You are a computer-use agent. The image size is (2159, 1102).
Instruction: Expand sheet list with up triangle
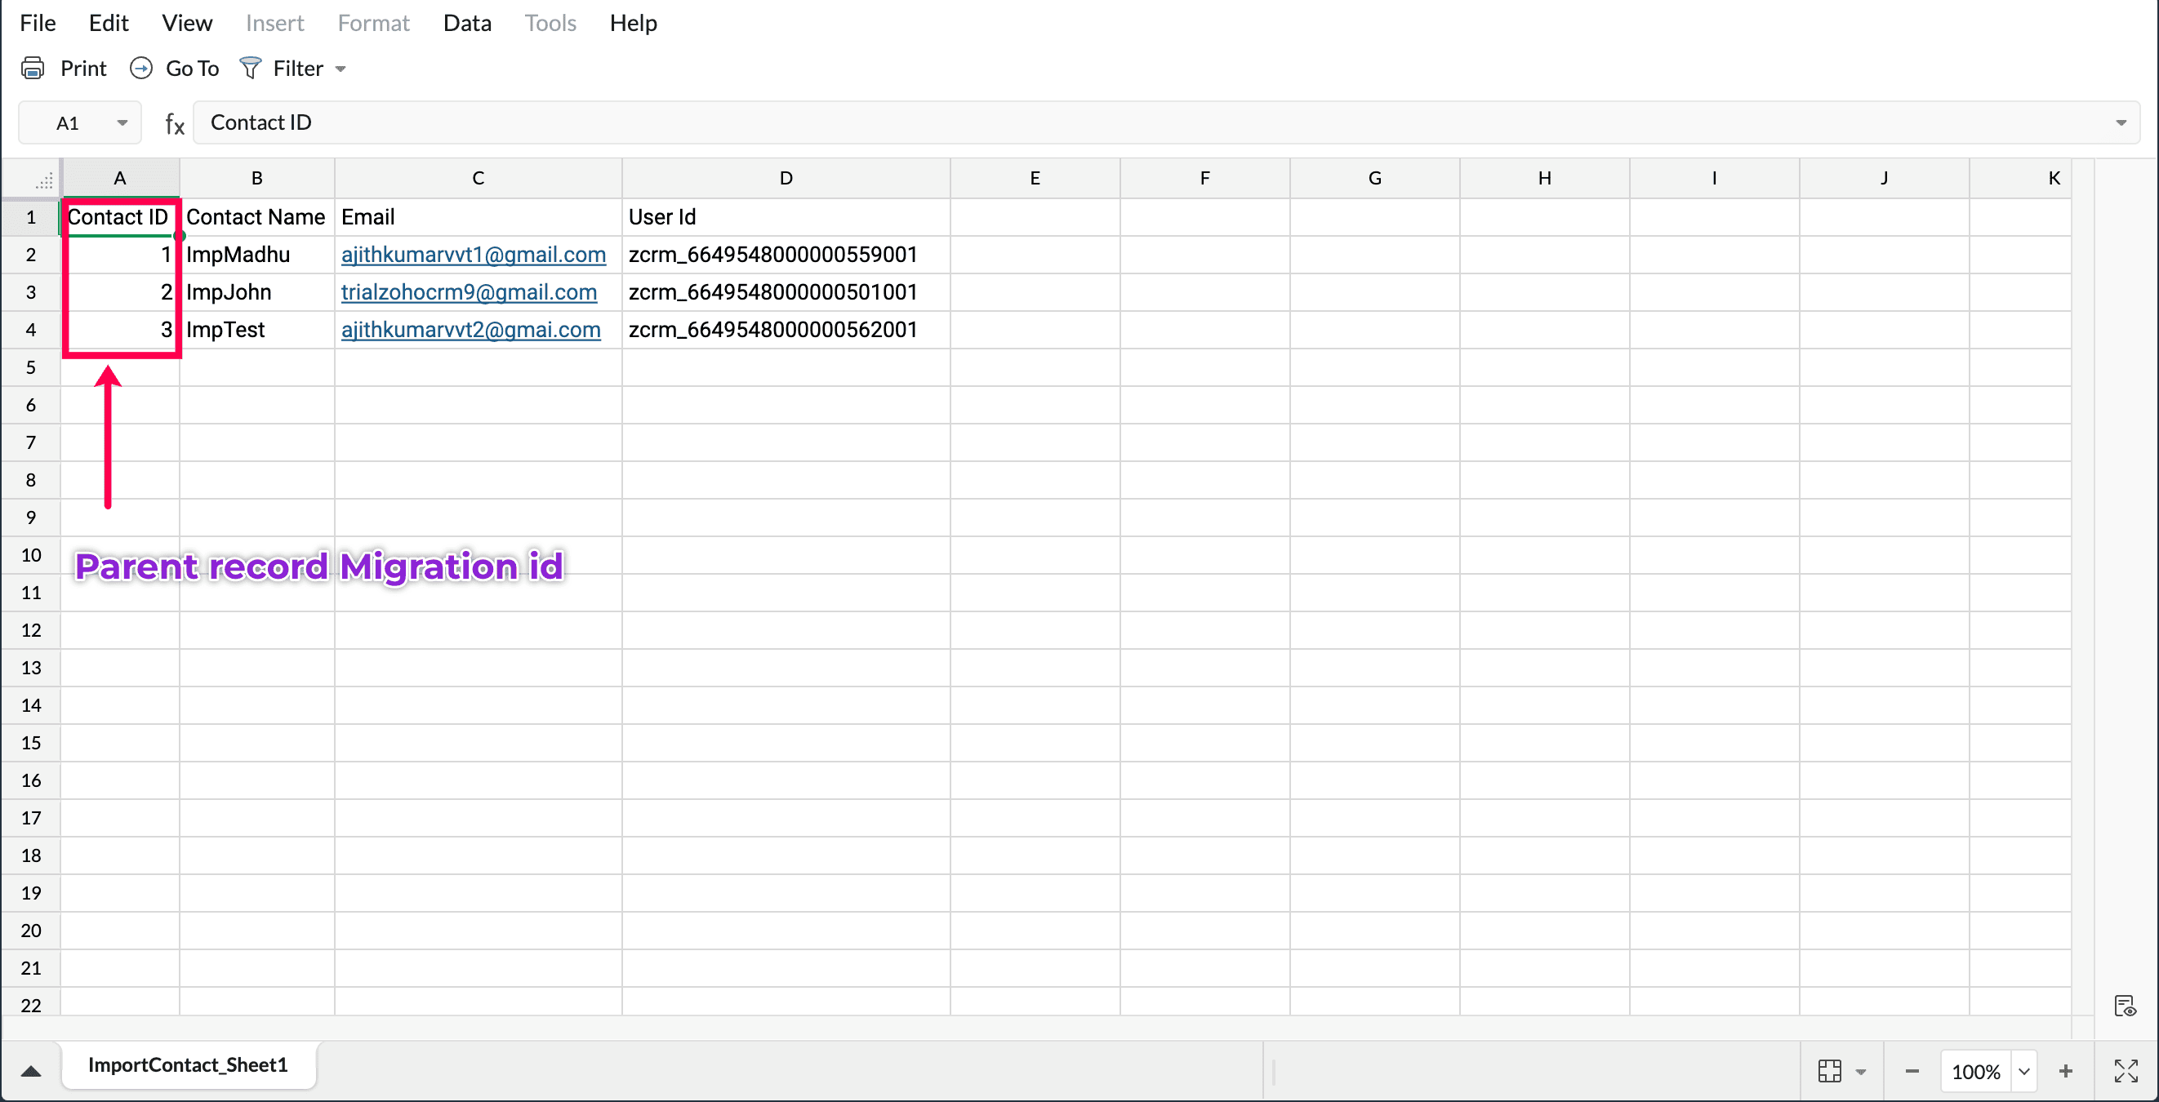31,1070
